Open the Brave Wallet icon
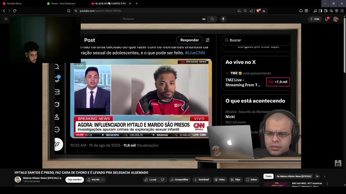 326,11
